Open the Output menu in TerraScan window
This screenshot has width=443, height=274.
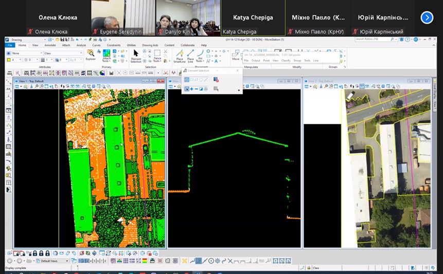(256, 60)
